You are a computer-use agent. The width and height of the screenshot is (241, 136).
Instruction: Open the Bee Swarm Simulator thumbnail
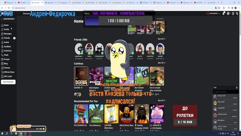click(142, 76)
